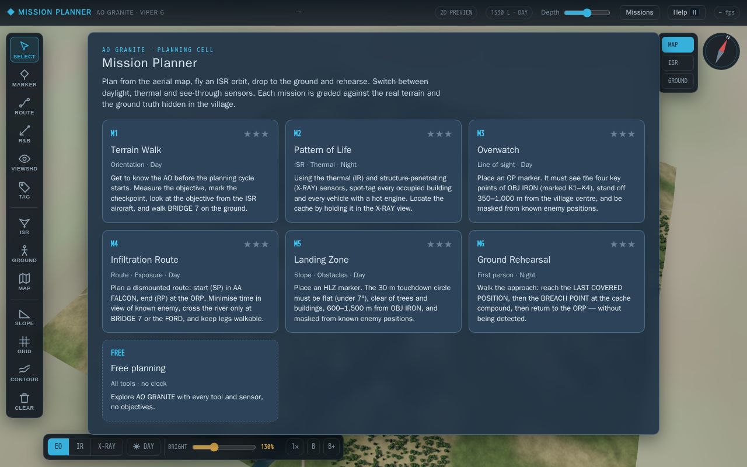747x467 pixels.
Task: Click the 1530 L · DAY time pill
Action: pyautogui.click(x=509, y=12)
